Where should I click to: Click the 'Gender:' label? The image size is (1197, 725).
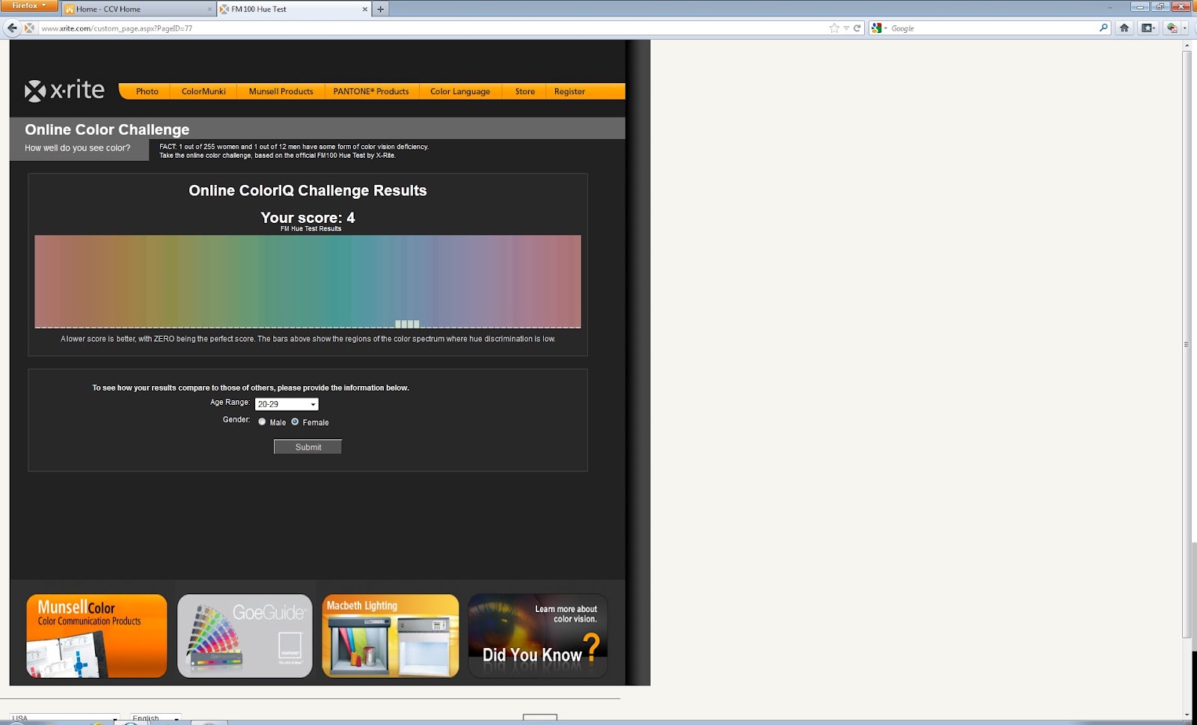236,420
